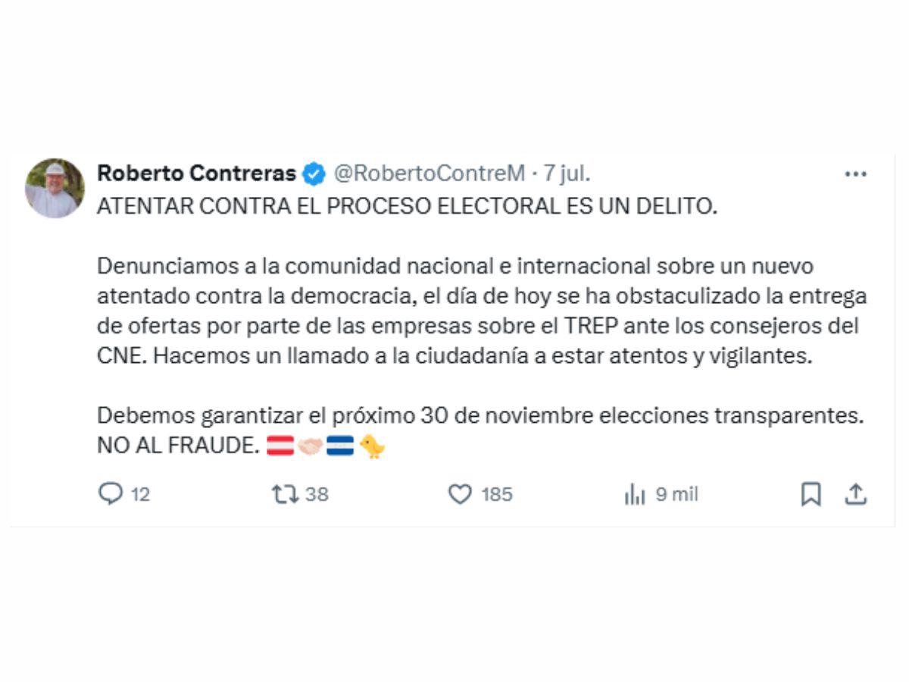Click the repost arrows icon

(x=285, y=495)
